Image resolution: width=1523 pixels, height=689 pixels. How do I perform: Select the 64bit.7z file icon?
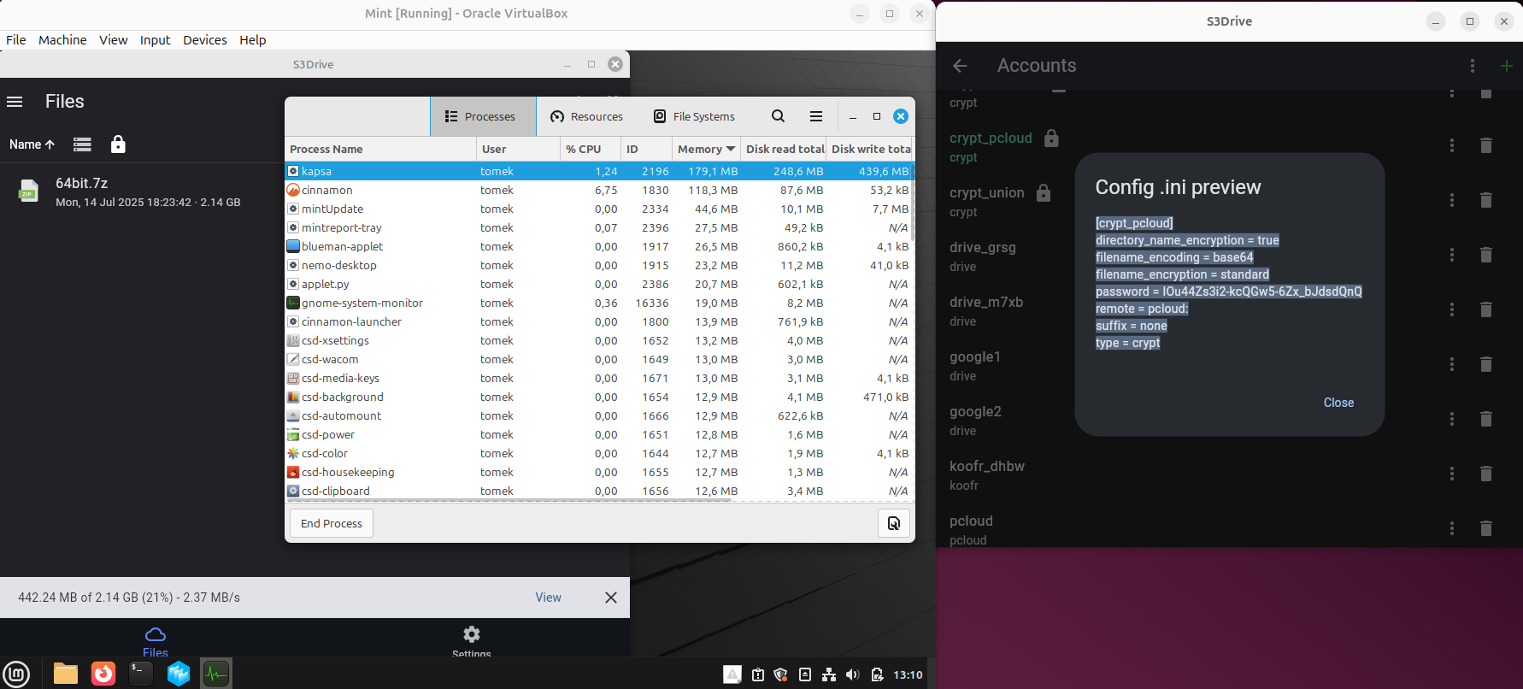pos(28,191)
